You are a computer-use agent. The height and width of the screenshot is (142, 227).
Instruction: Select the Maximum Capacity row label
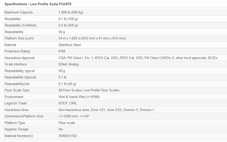(x=18, y=12)
